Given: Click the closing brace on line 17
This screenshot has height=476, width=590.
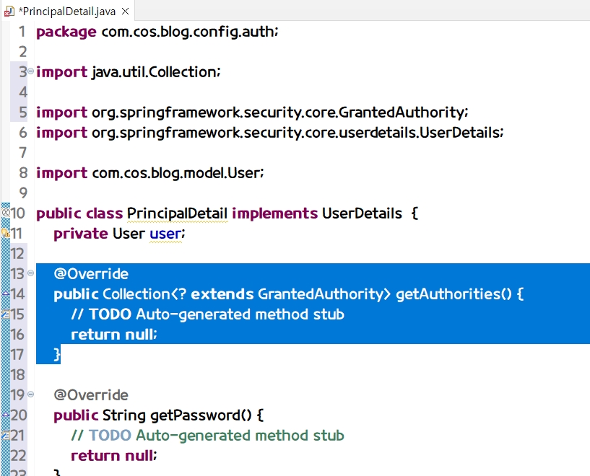Looking at the screenshot, I should tap(57, 354).
